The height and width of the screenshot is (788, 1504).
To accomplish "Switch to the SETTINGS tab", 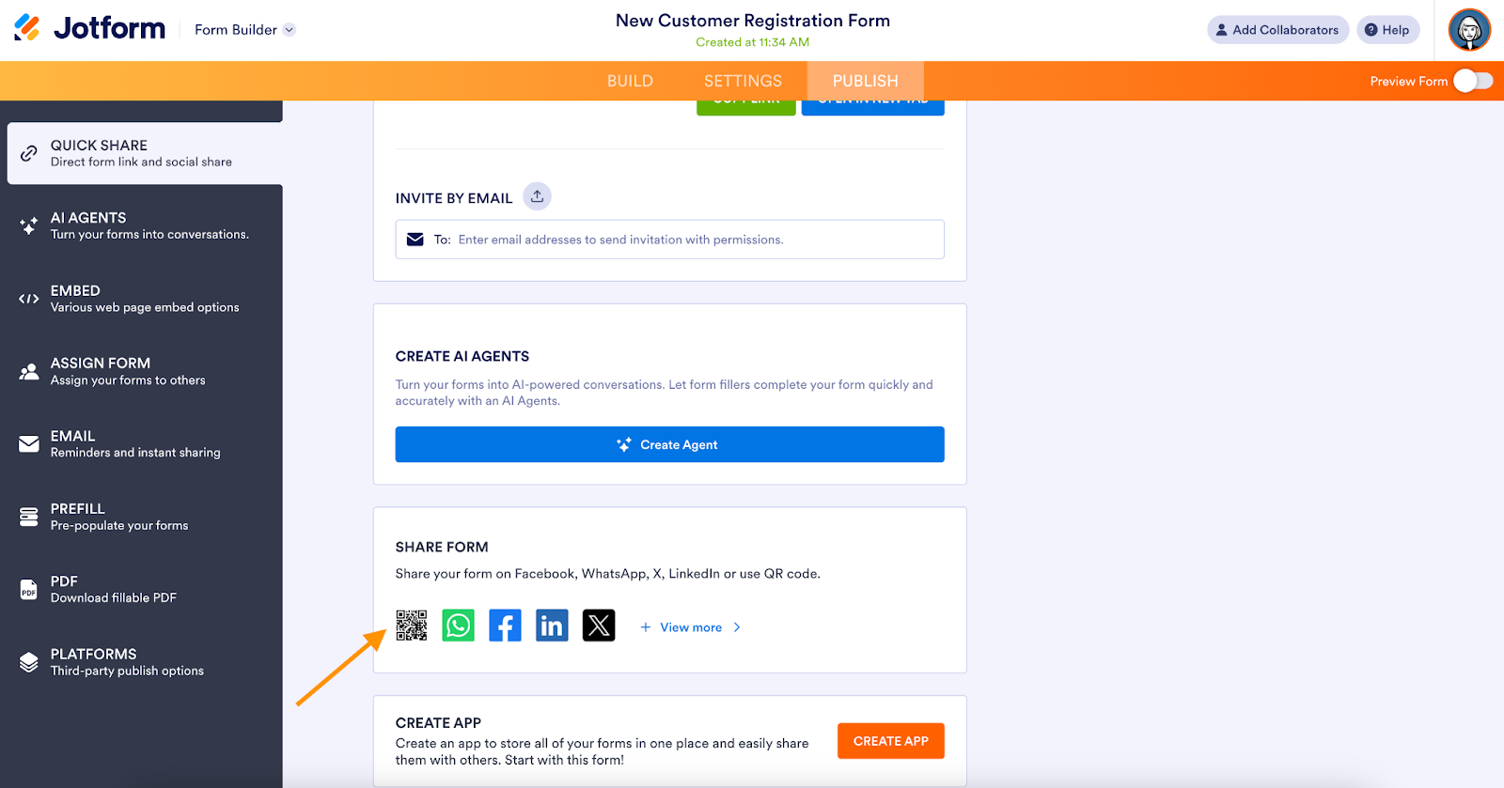I will click(x=743, y=82).
